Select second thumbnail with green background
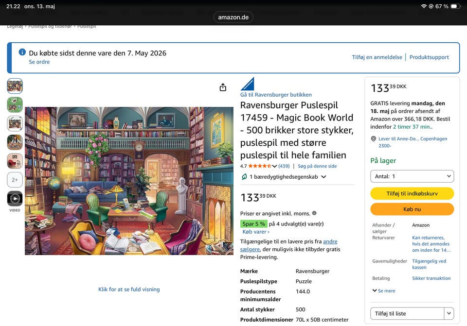The width and height of the screenshot is (467, 326). (x=15, y=105)
